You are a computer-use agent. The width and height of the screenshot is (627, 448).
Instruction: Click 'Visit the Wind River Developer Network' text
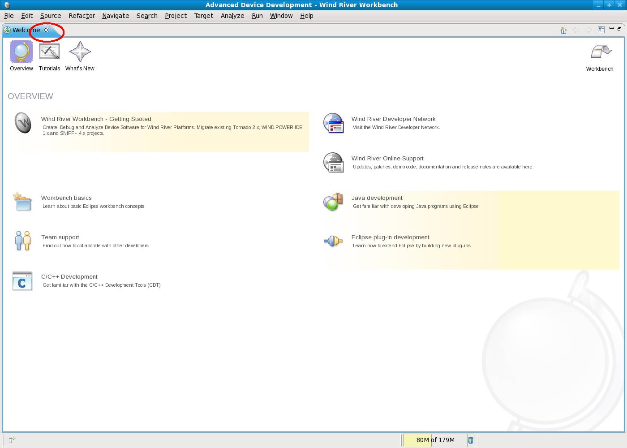tap(396, 127)
